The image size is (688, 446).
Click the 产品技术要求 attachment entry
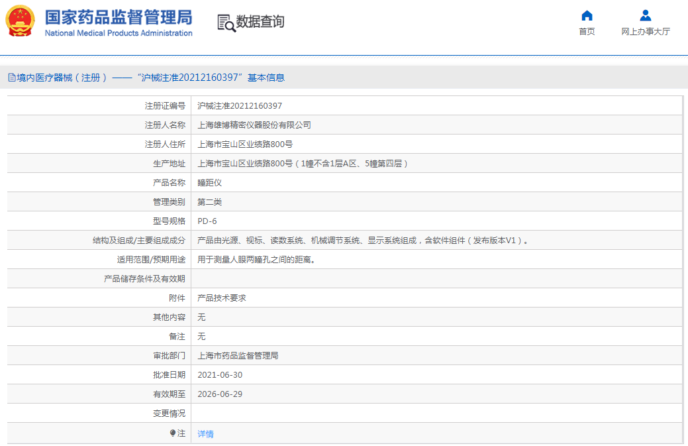tap(222, 298)
